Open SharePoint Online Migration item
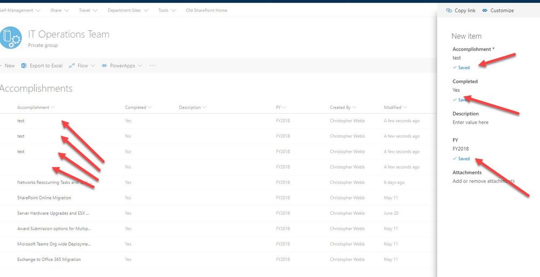This screenshot has width=540, height=277. (44, 198)
